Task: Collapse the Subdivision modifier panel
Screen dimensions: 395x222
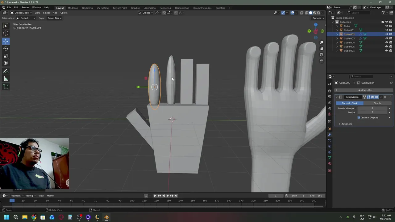Action: (x=337, y=97)
